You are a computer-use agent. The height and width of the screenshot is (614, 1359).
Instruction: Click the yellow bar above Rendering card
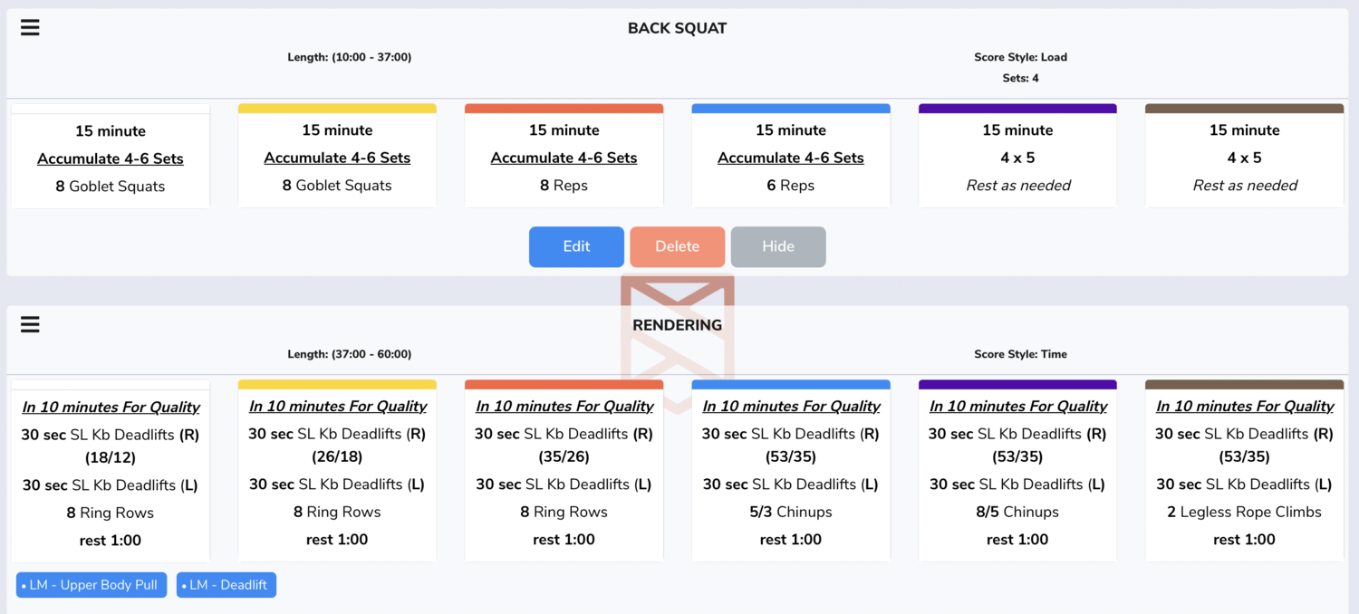(337, 385)
